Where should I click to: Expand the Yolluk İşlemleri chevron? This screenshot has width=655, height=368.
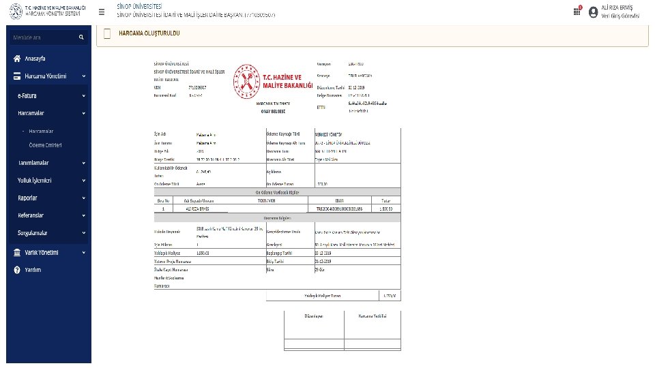coord(83,181)
